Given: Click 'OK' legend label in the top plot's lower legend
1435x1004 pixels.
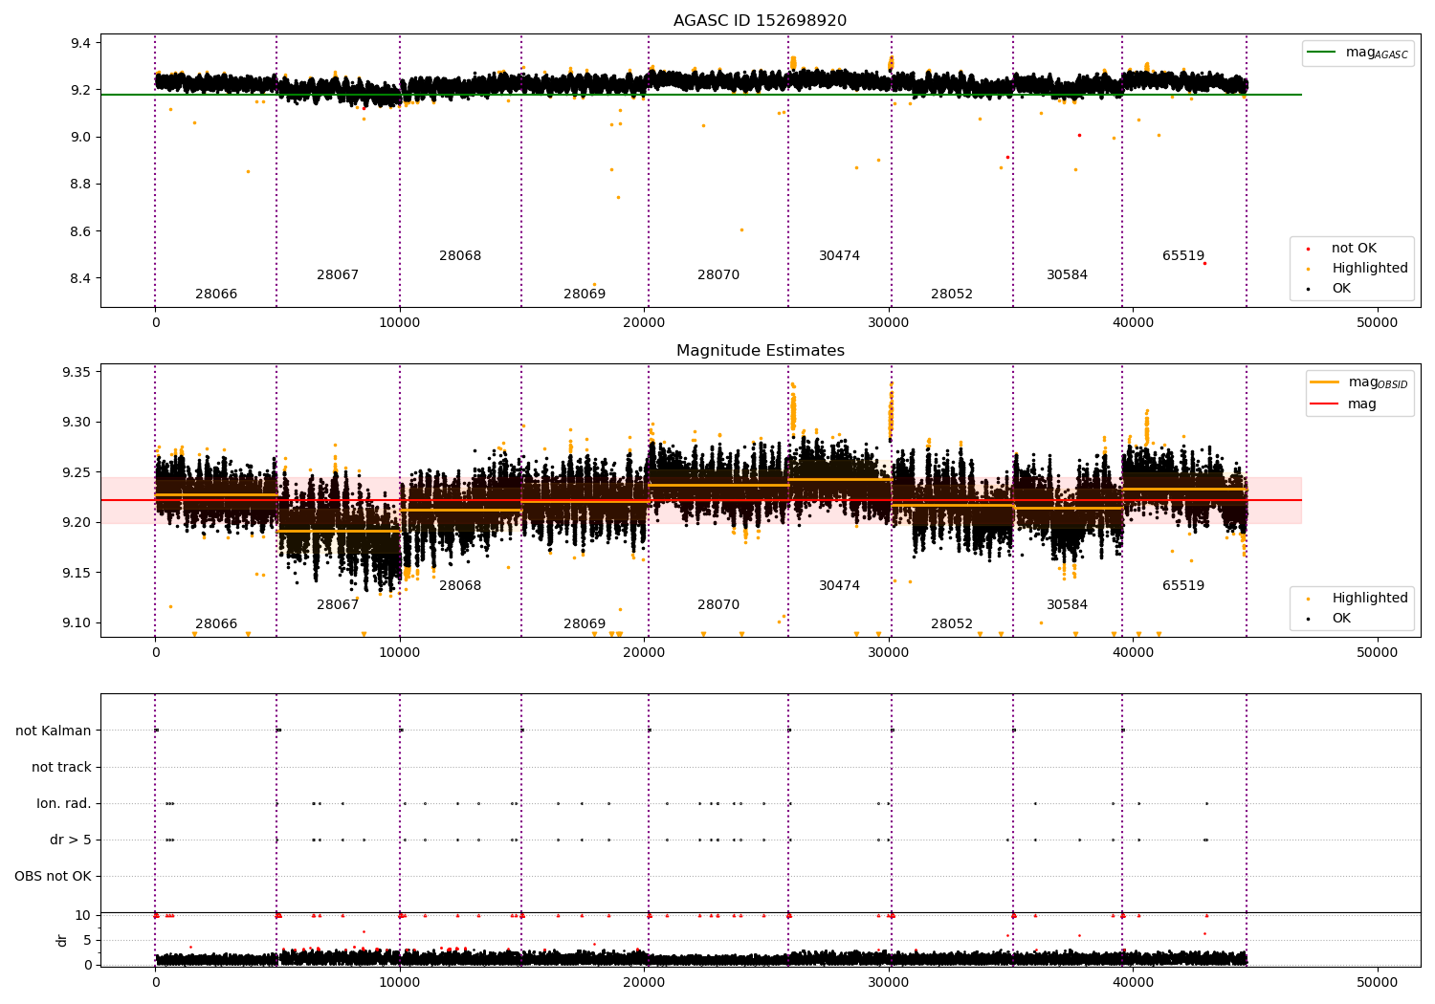Looking at the screenshot, I should [1341, 289].
